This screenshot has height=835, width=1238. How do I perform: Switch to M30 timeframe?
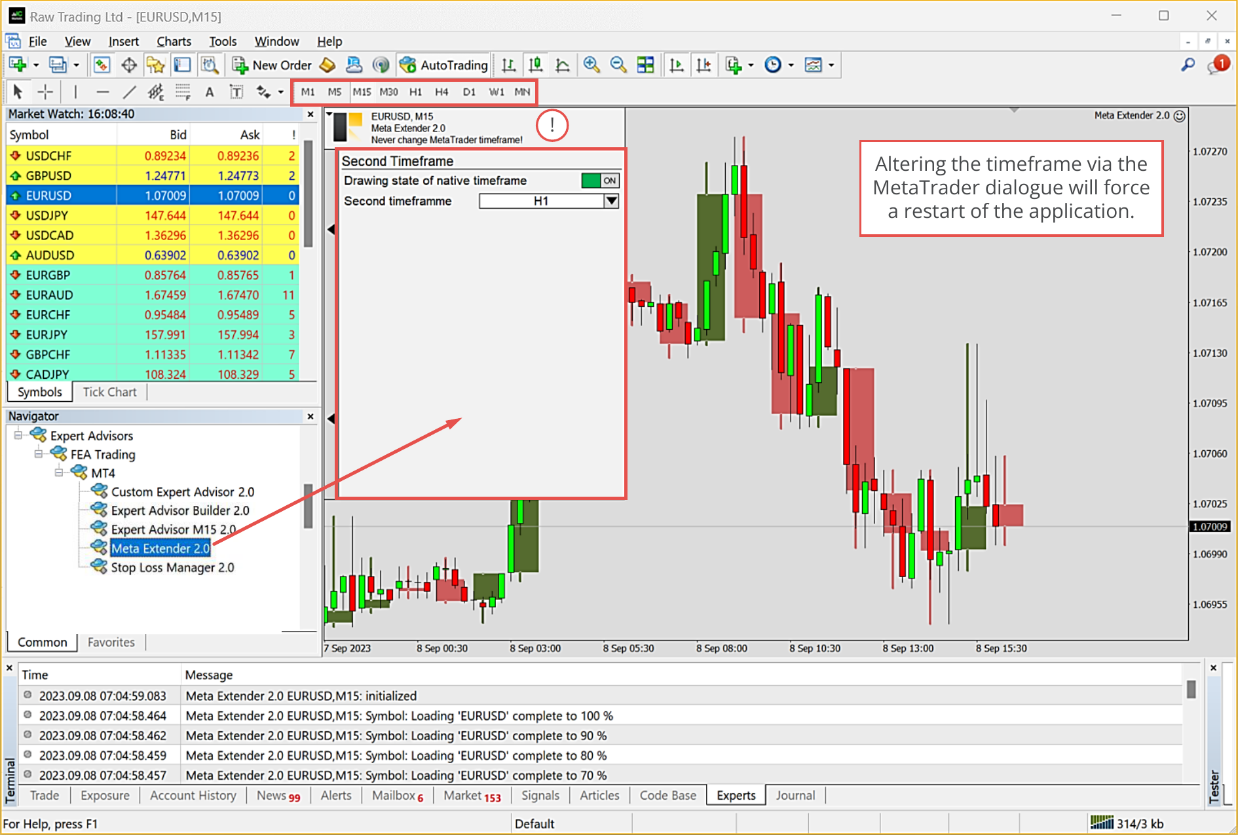point(388,92)
